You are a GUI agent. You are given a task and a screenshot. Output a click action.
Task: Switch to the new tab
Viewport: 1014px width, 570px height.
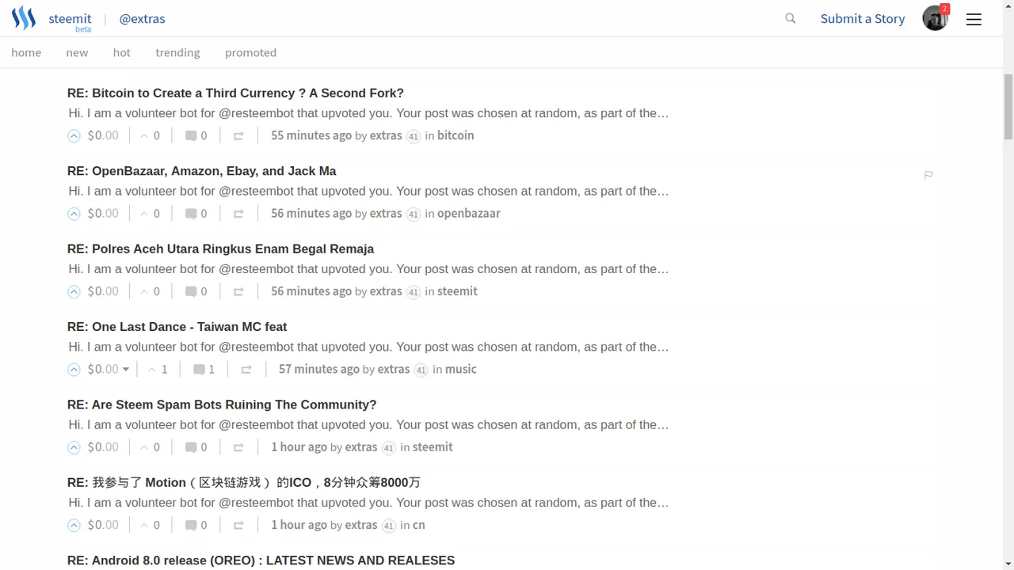tap(77, 52)
